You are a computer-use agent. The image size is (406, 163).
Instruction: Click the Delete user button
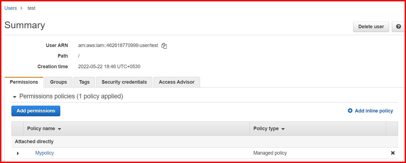click(371, 27)
